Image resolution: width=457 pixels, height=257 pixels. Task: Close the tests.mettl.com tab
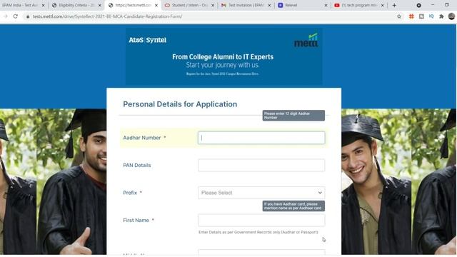click(156, 5)
